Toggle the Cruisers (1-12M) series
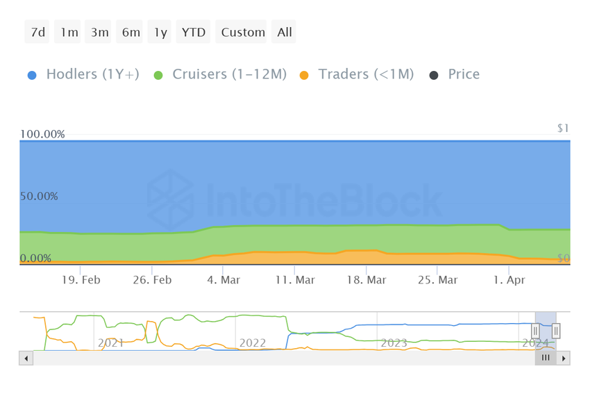Screen dimensions: 590x394 point(229,74)
